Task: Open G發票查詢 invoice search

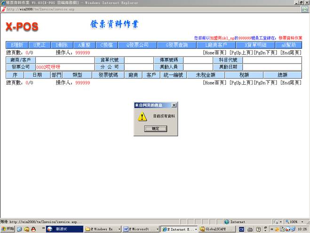Action: point(174,45)
